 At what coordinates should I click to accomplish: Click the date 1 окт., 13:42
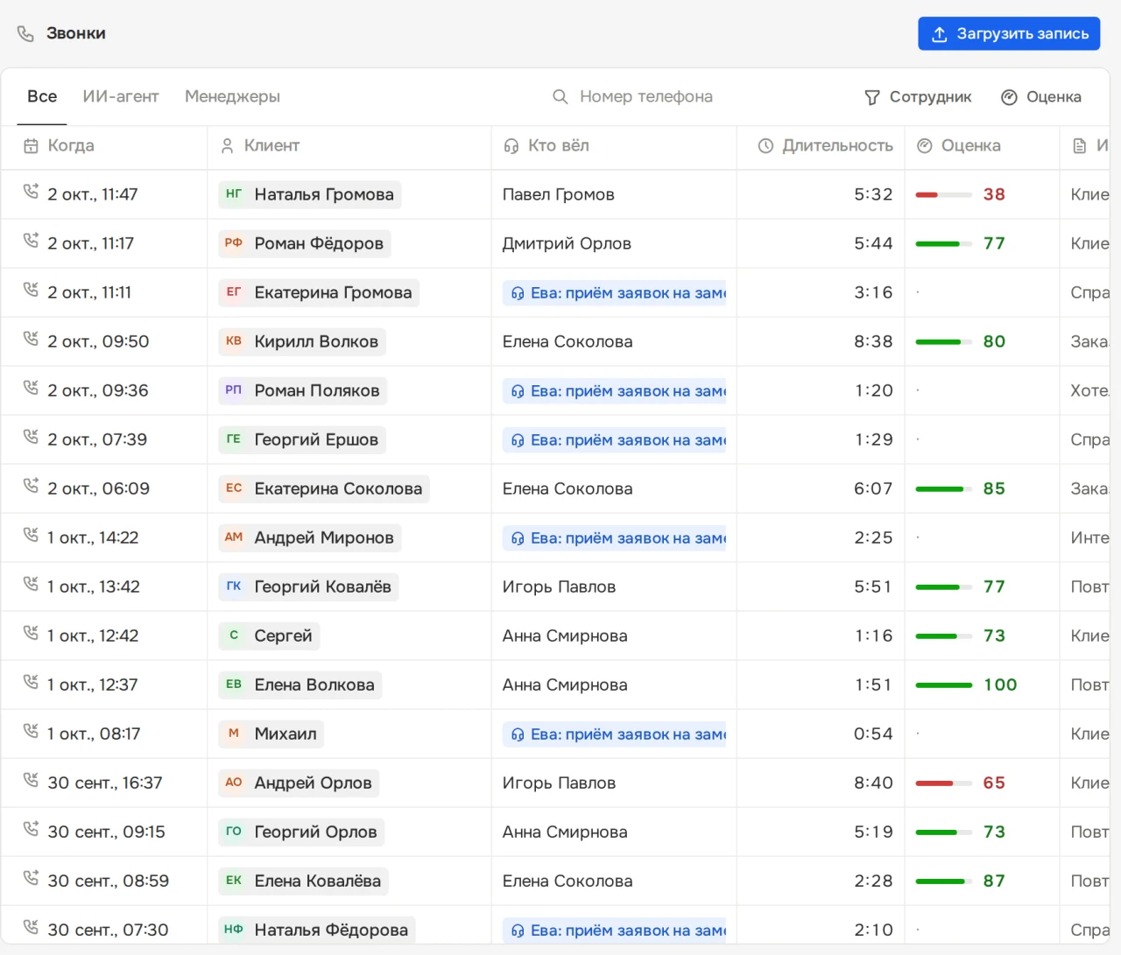pyautogui.click(x=94, y=587)
